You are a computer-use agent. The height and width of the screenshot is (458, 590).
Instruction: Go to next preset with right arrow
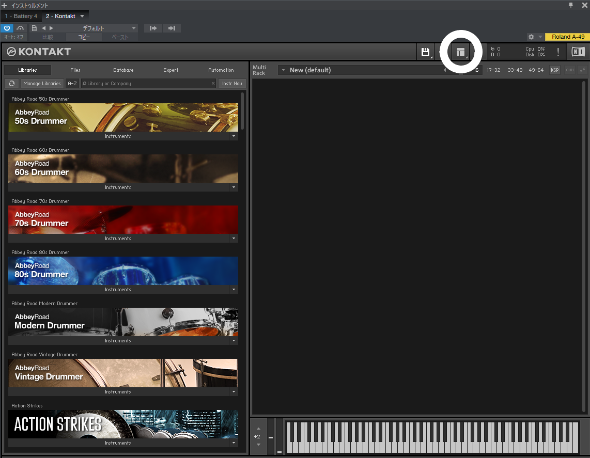click(51, 28)
